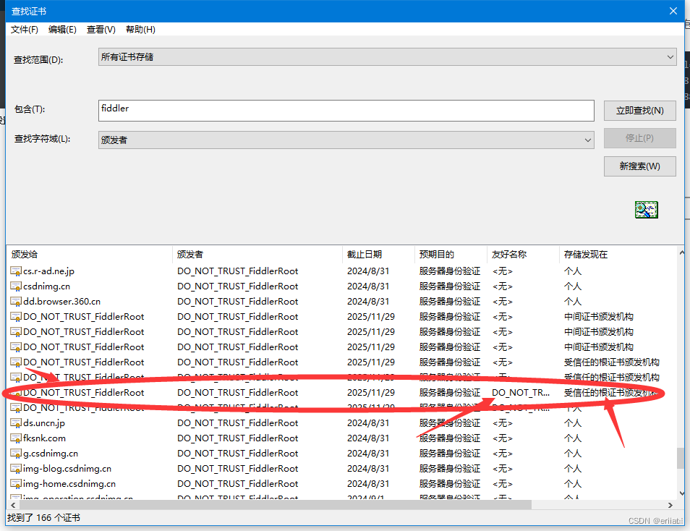Click the 停止(P) button

(640, 138)
